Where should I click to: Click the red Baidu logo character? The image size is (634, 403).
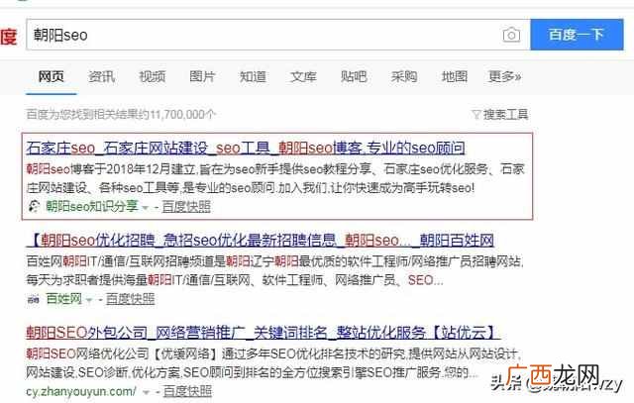coord(9,38)
